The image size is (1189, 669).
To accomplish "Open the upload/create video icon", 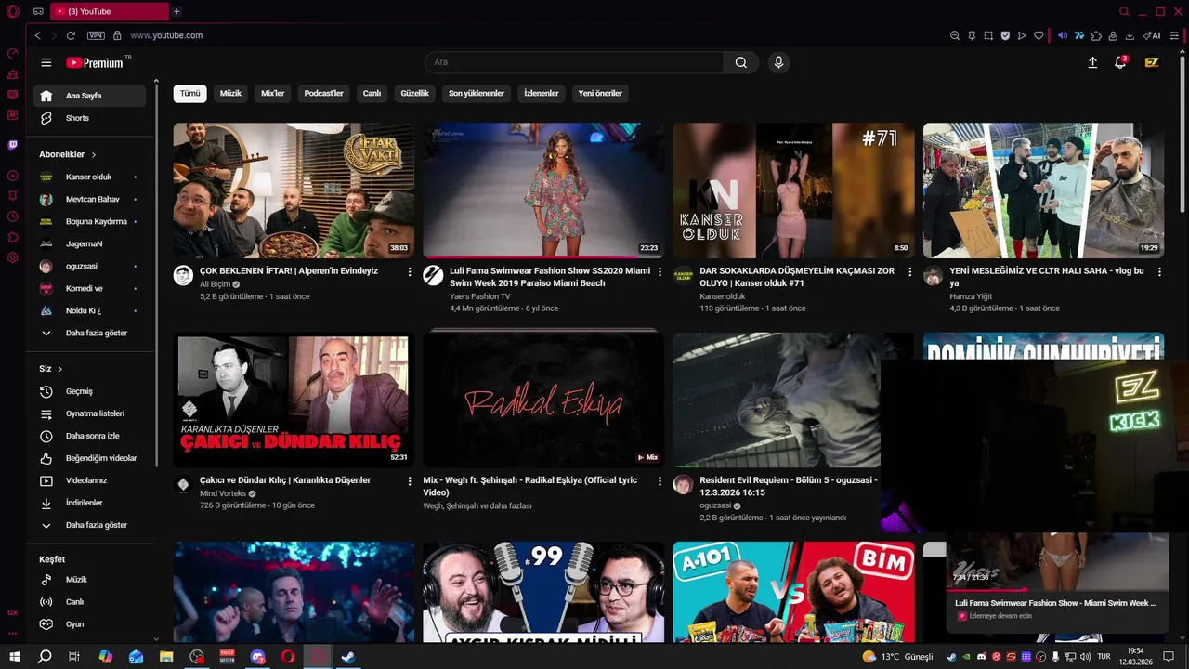I will click(x=1092, y=62).
